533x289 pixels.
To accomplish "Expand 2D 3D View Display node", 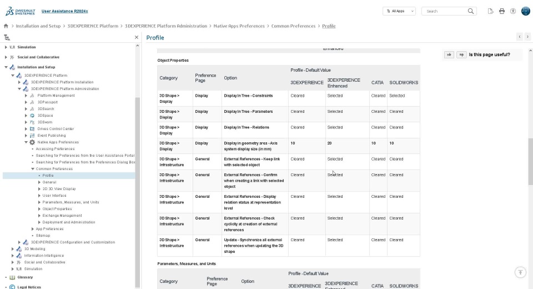I will (x=39, y=189).
